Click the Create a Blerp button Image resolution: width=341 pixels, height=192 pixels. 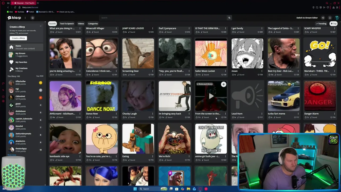[x=18, y=38]
